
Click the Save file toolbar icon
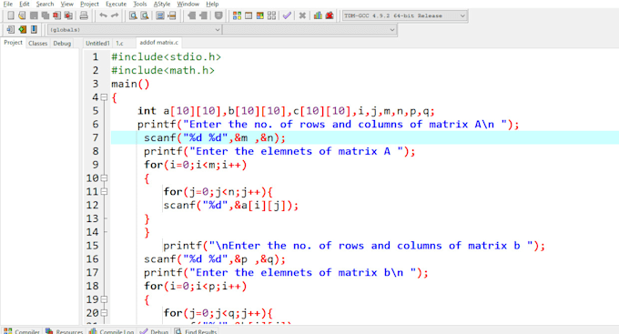[34, 15]
